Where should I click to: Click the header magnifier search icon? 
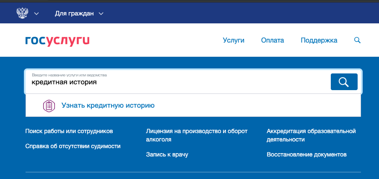coord(357,40)
